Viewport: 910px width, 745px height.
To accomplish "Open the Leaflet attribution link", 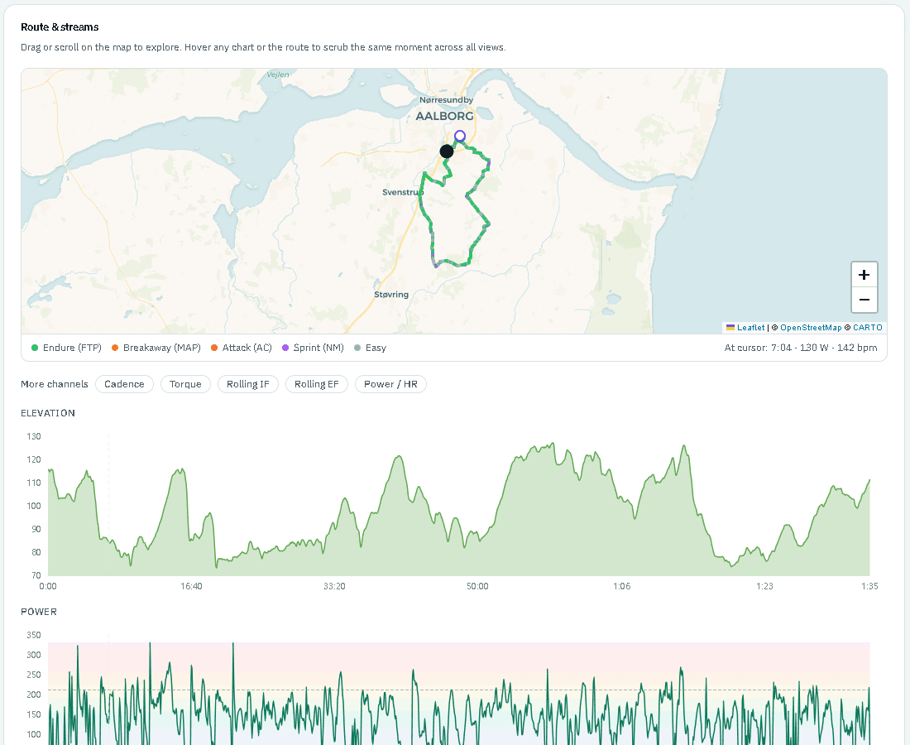I will [x=750, y=328].
